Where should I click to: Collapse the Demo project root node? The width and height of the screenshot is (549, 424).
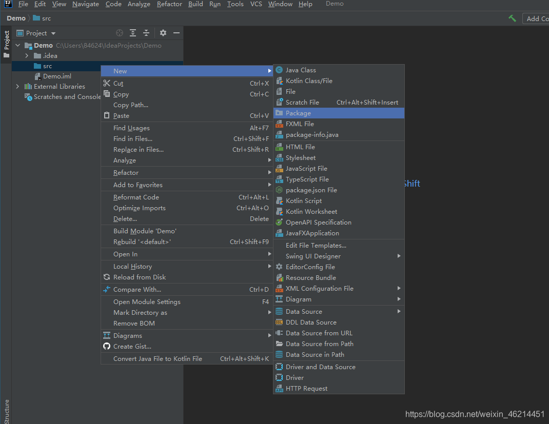18,46
